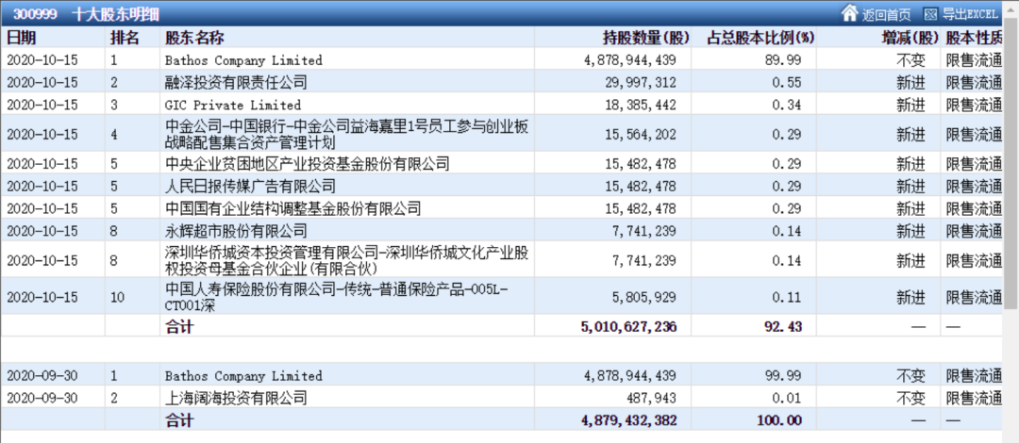This screenshot has height=443, width=1019.
Task: Click percentage value 0.55
Action: point(786,83)
